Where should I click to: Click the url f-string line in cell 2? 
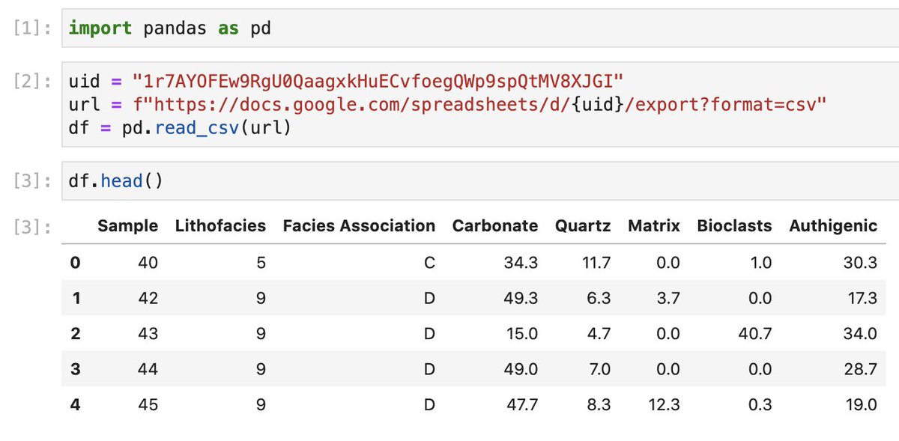[447, 105]
